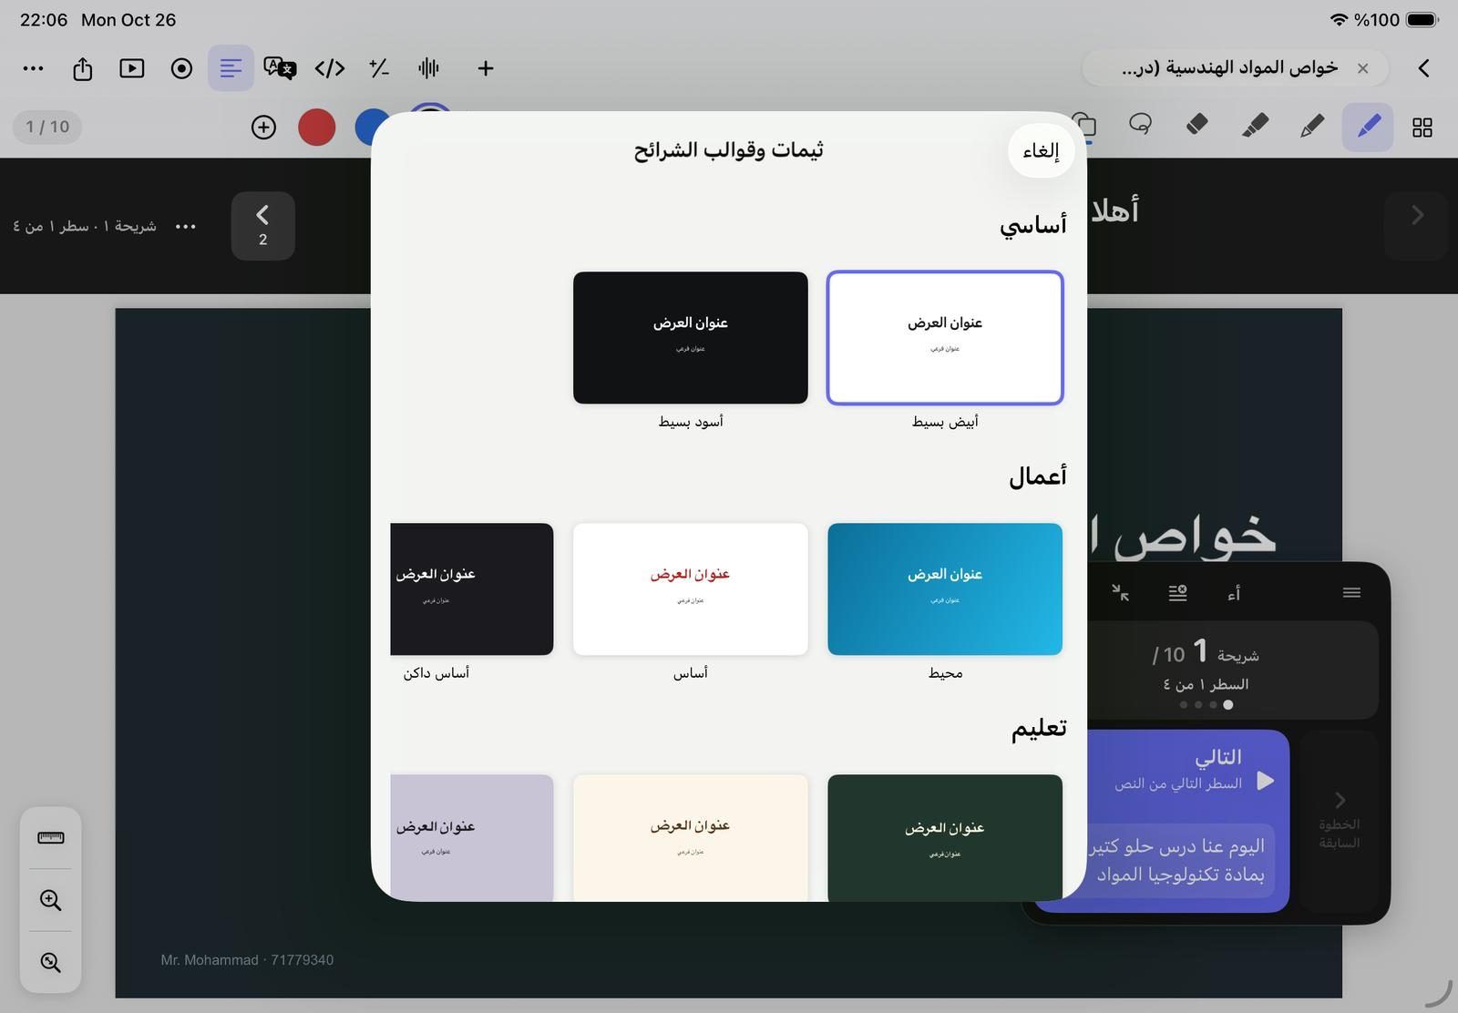Choose the أسود بسيط theme thumbnail
1458x1013 pixels.
click(x=691, y=338)
